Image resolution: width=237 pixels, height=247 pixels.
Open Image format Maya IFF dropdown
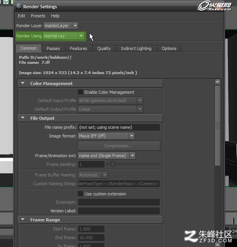point(106,136)
